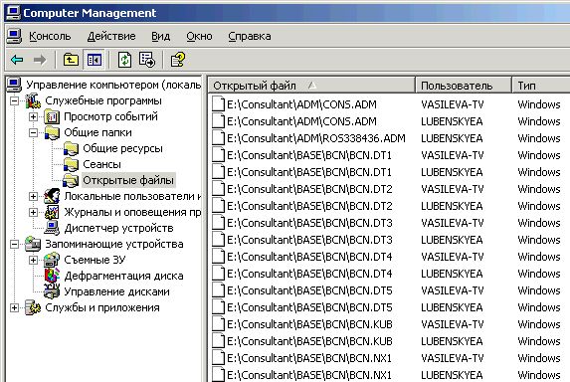Select Управление дисками in the tree
Screen dimensions: 570x382
pyautogui.click(x=116, y=291)
